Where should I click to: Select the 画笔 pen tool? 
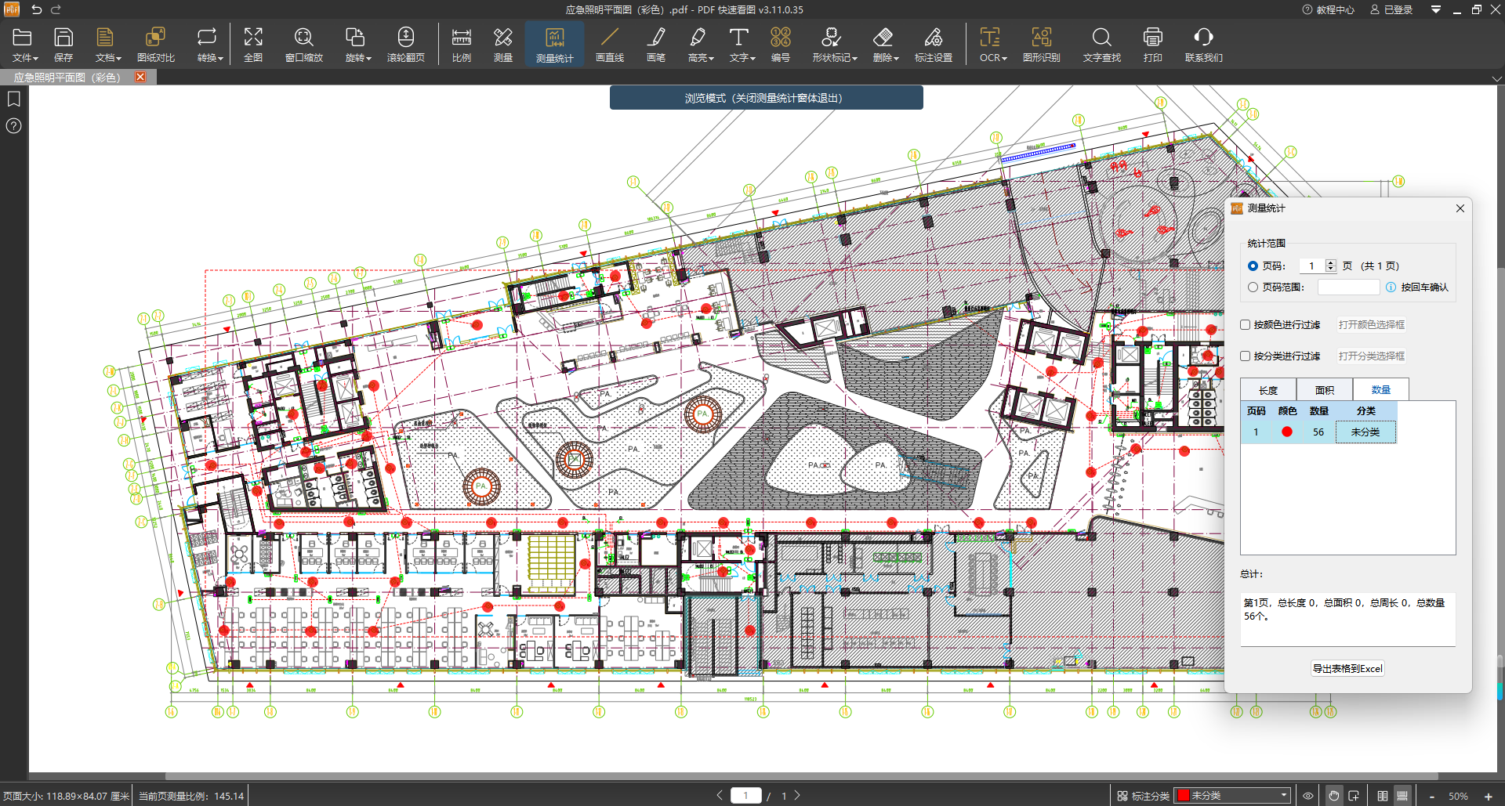click(656, 45)
